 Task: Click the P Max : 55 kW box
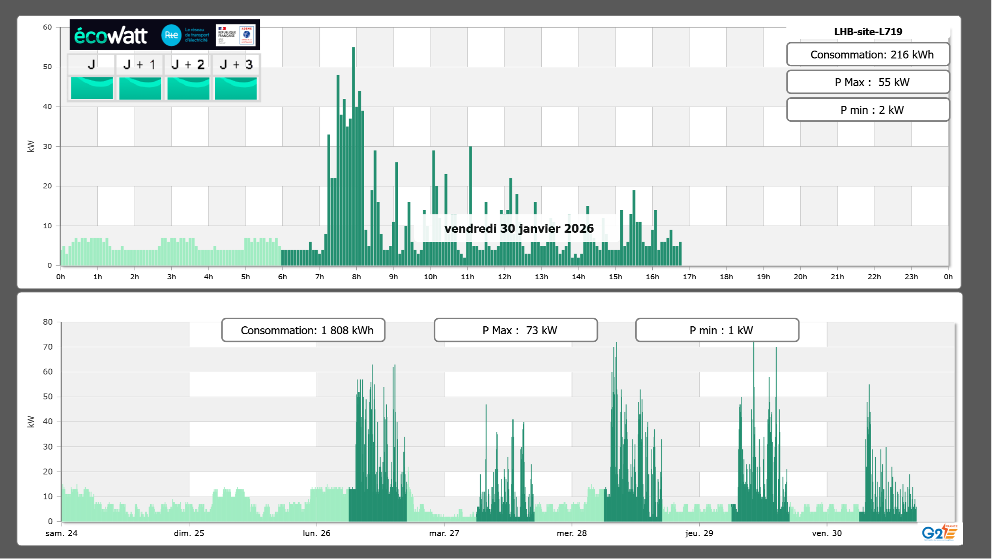(868, 82)
